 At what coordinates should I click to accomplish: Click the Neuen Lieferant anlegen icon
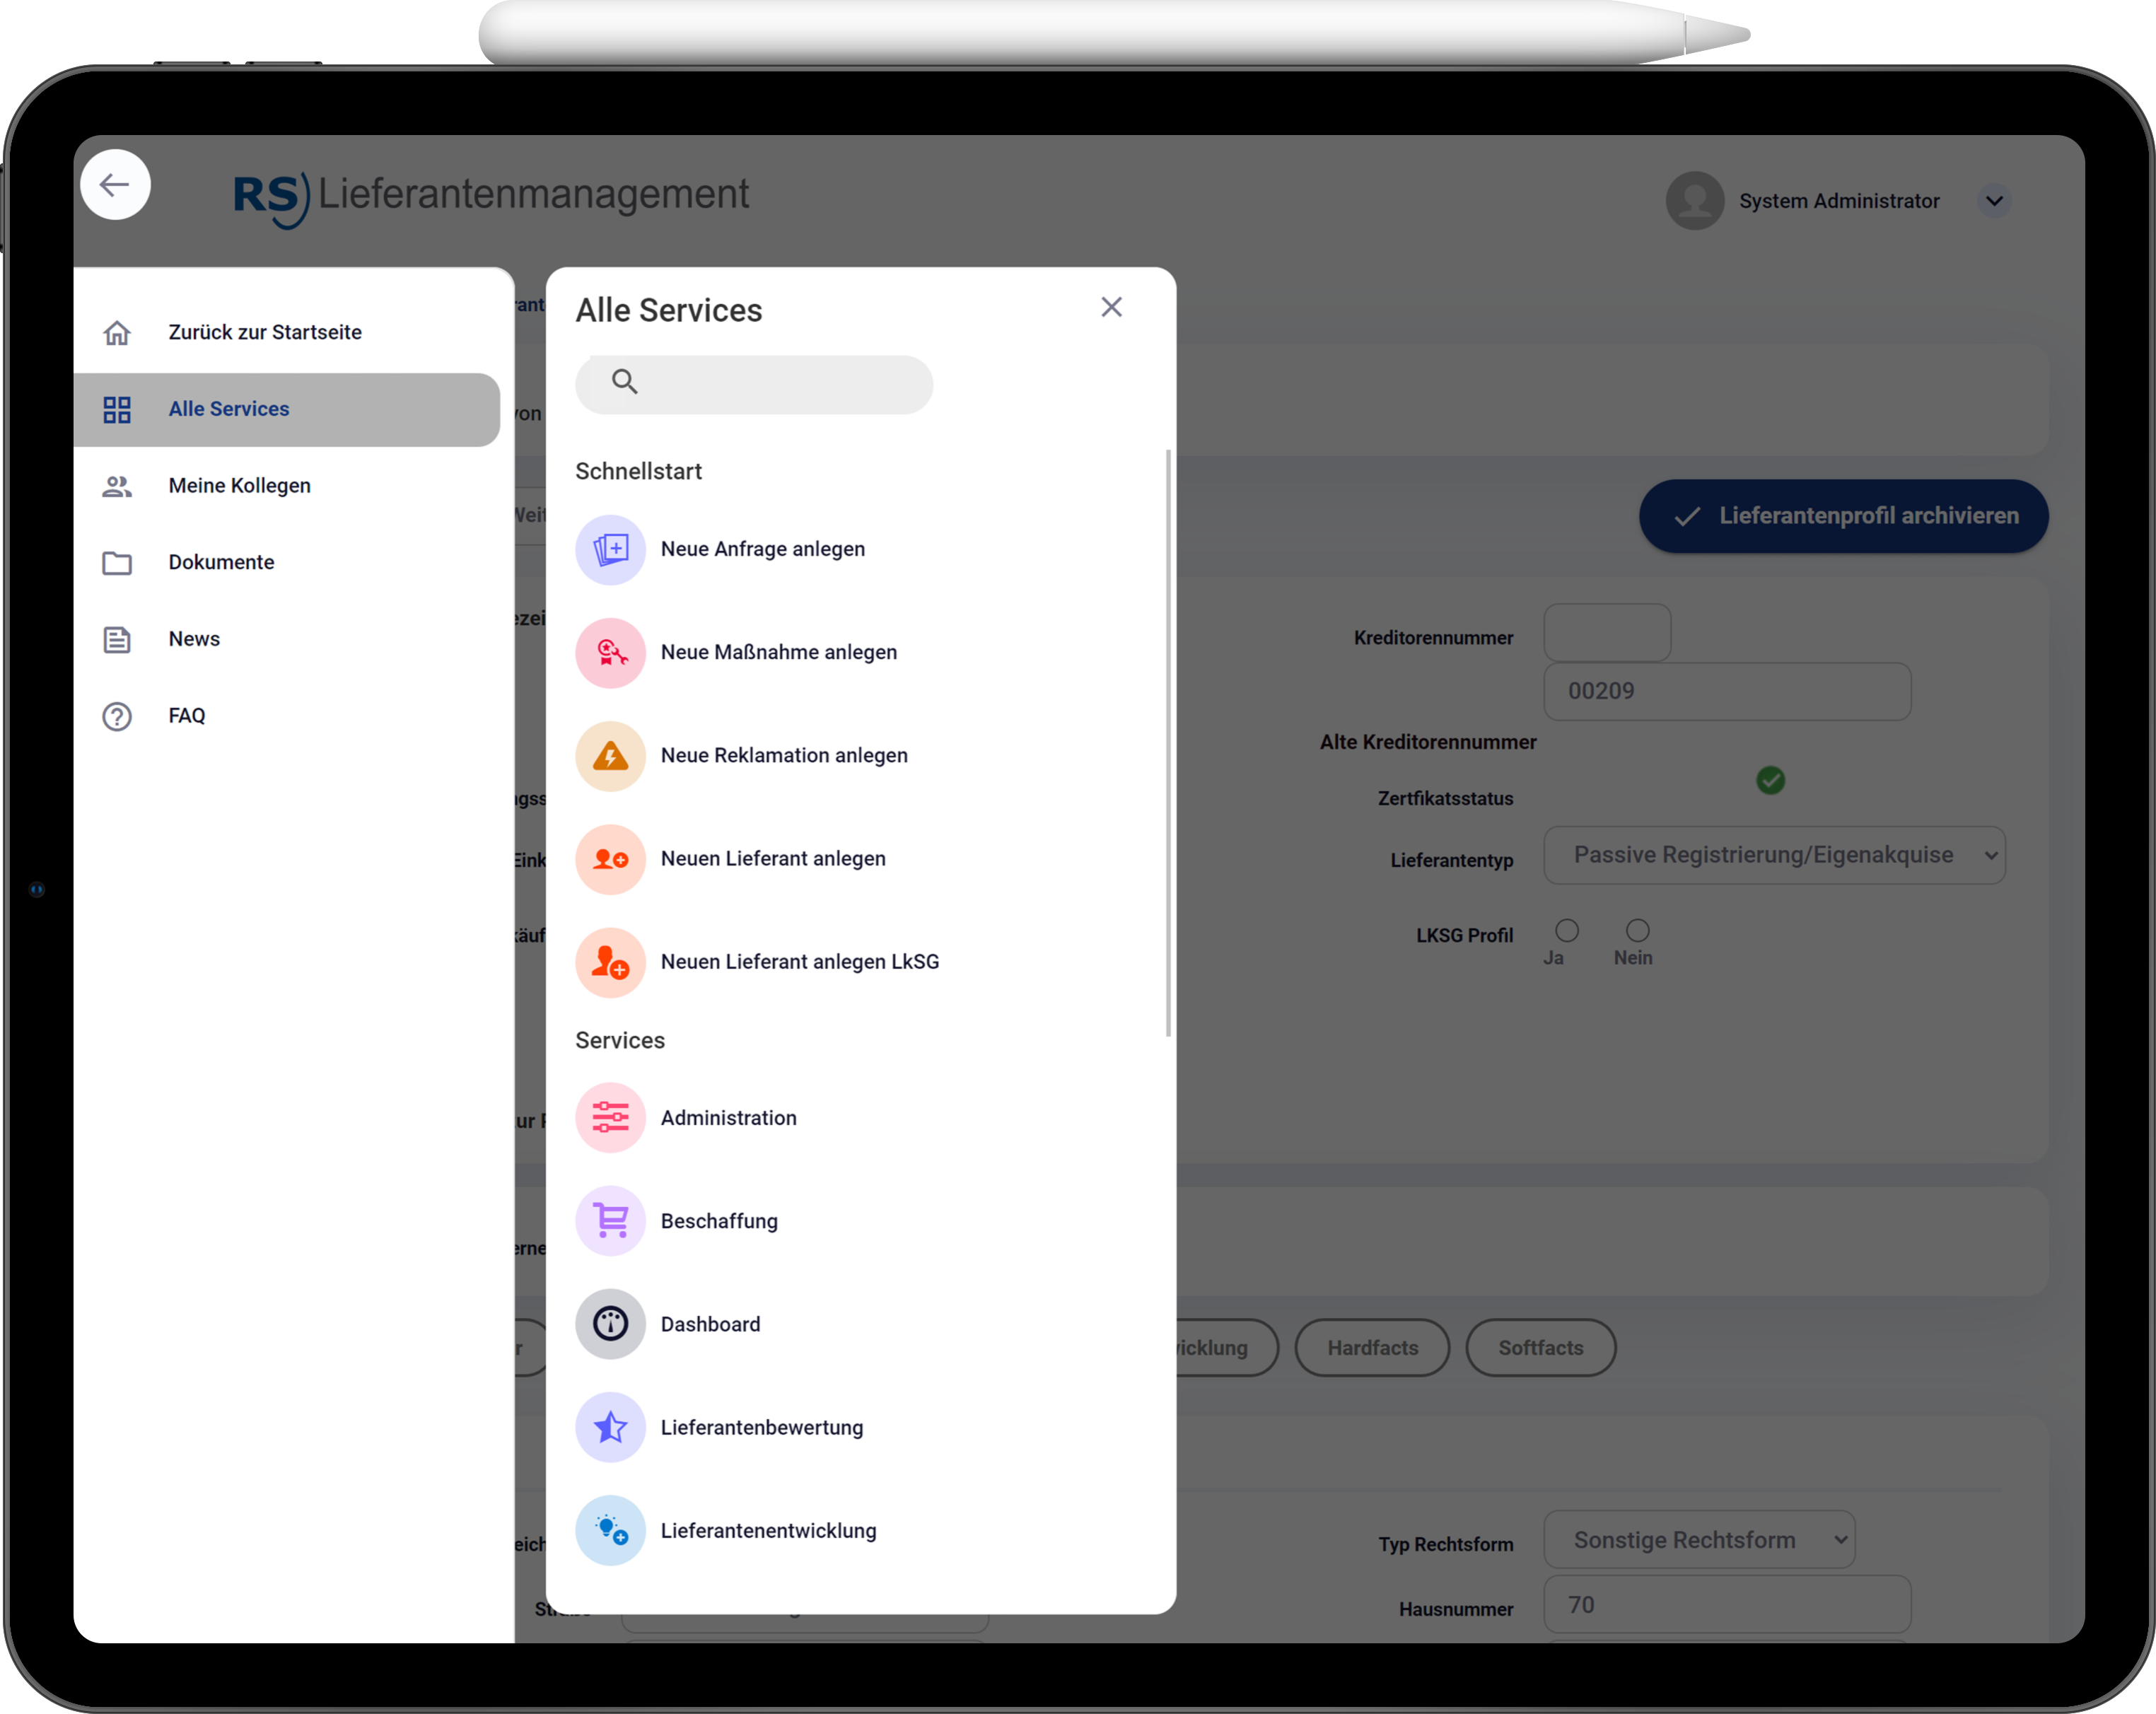[x=610, y=859]
